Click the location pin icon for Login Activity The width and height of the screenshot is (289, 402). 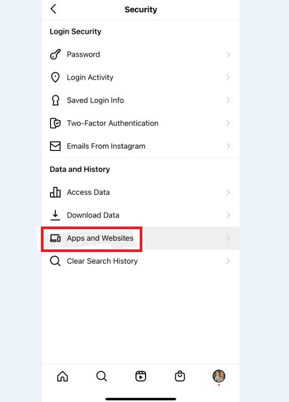pos(55,77)
